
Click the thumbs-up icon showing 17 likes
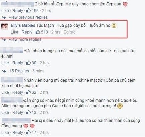click(28, 132)
